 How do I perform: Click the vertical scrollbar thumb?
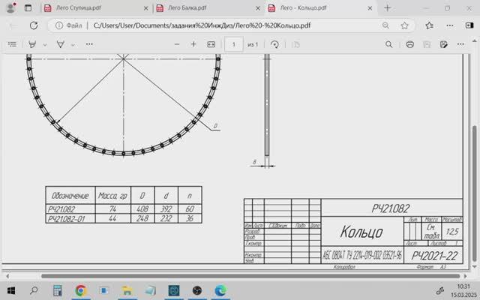click(x=475, y=193)
